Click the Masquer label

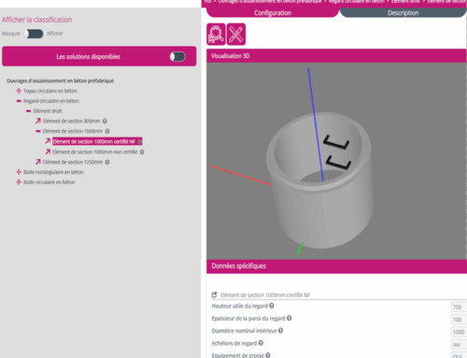11,34
